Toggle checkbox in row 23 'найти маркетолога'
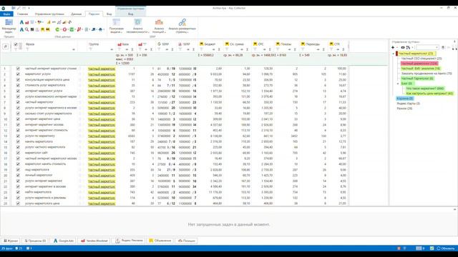Viewport: 458px width, 257px height. pos(18,192)
